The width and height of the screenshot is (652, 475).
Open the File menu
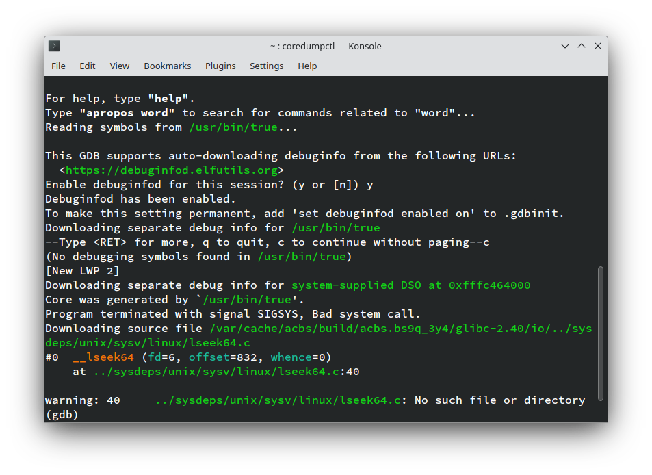58,66
